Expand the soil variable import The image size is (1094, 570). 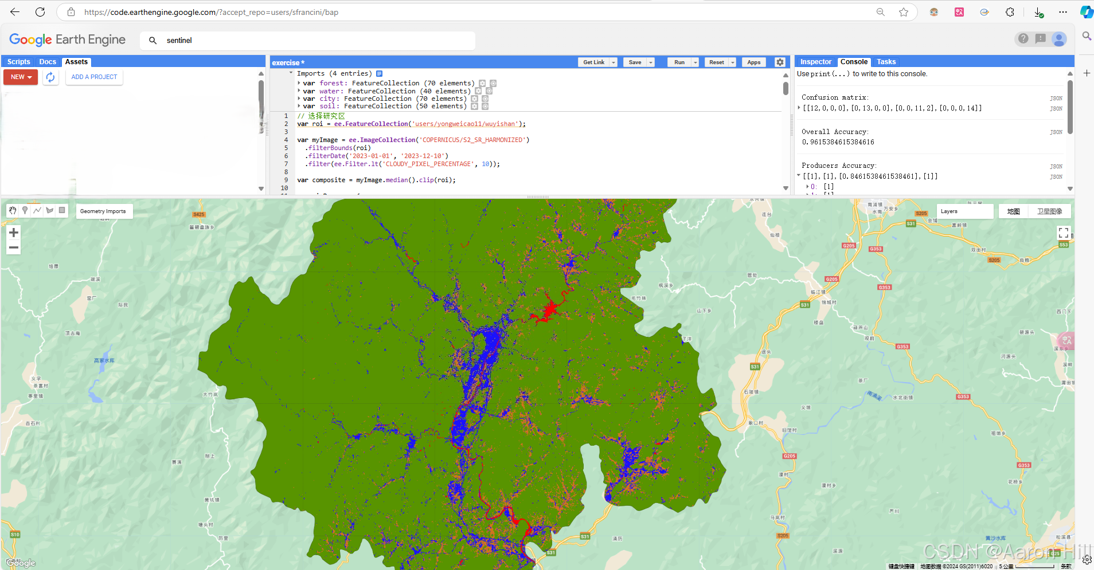pos(299,106)
